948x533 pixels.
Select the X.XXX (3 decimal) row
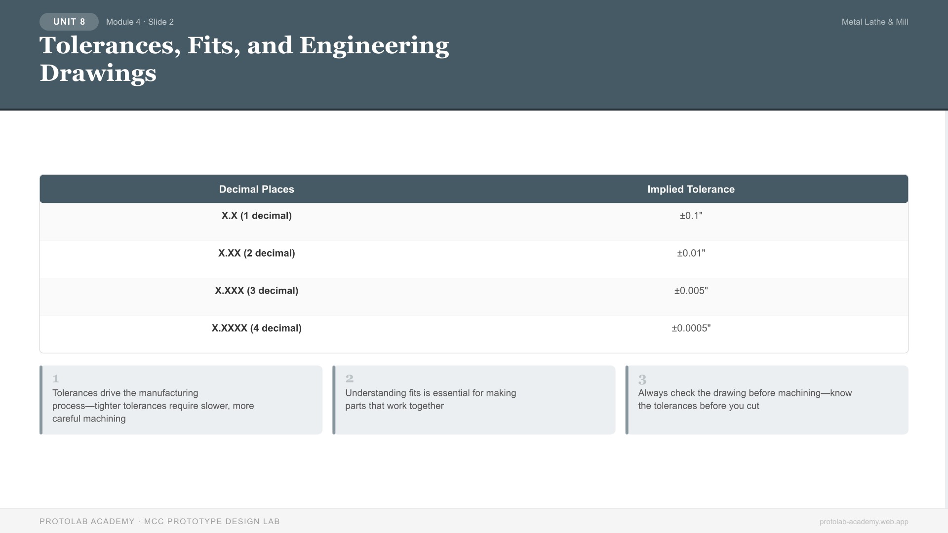click(x=256, y=290)
